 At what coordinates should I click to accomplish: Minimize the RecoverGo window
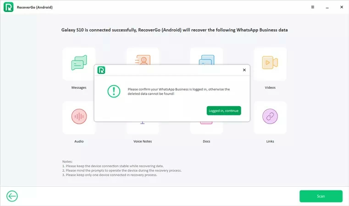tap(327, 7)
